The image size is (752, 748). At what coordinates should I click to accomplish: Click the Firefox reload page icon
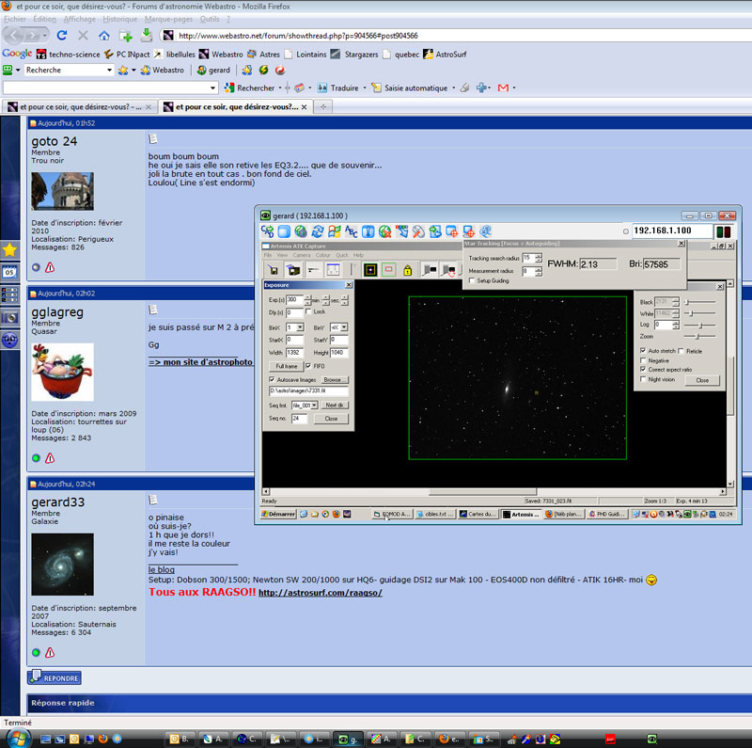pyautogui.click(x=62, y=36)
